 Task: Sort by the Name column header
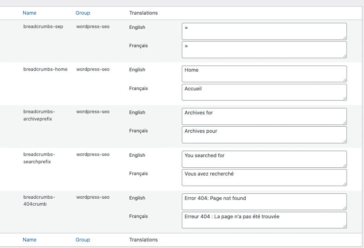click(30, 13)
